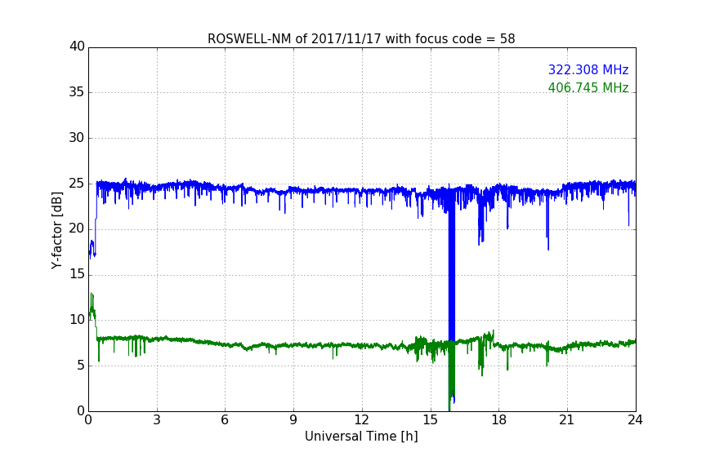Click the y-axis tick value '40'

(77, 47)
